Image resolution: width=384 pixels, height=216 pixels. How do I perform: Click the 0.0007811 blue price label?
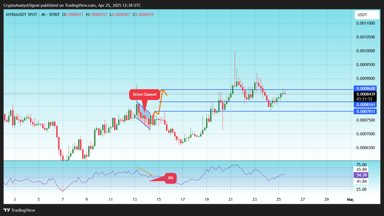[x=365, y=111]
